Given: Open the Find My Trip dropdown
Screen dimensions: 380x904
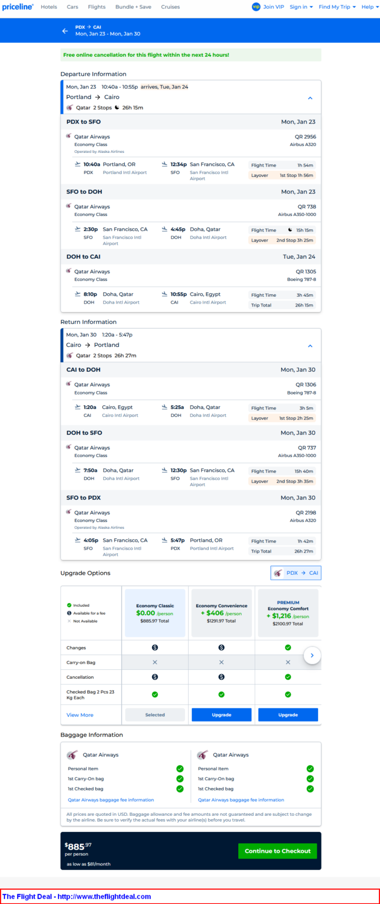Looking at the screenshot, I should coord(337,7).
